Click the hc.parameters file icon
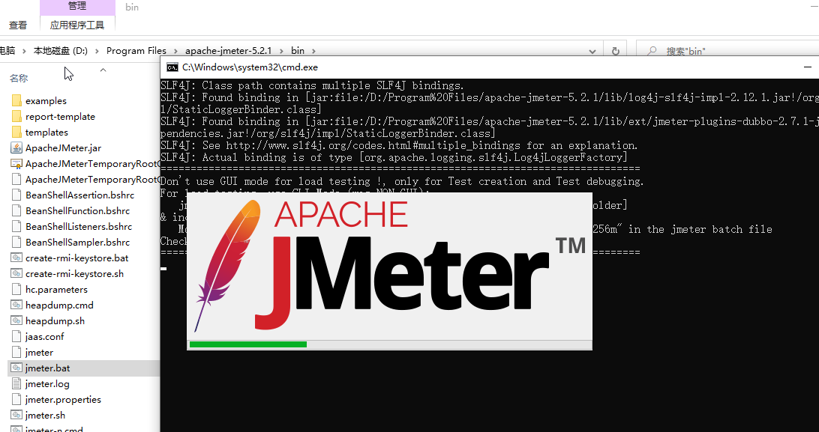Viewport: 819px width, 432px height. [16, 289]
